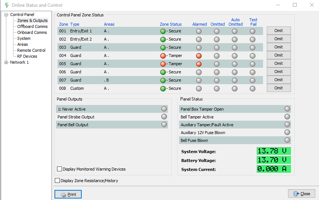Click the Zone Status column header

[x=171, y=24]
